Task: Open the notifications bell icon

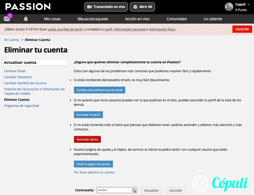Action: [x=26, y=19]
